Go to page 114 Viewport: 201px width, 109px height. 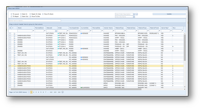(59, 92)
